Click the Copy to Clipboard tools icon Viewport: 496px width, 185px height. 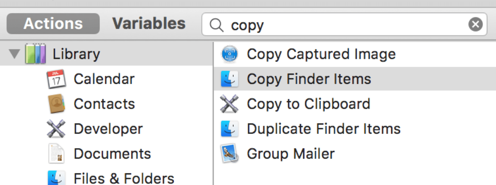click(229, 104)
